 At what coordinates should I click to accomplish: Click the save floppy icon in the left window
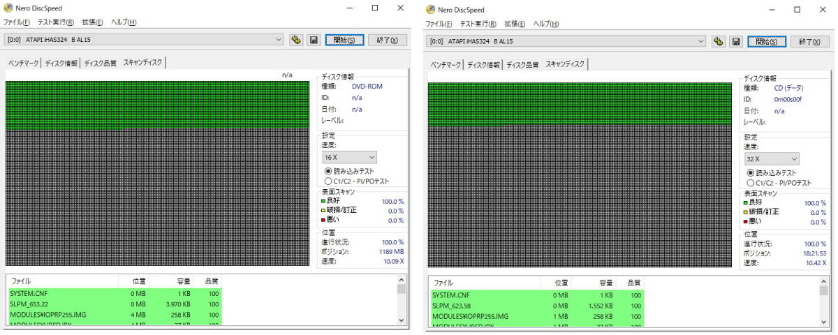click(x=313, y=40)
